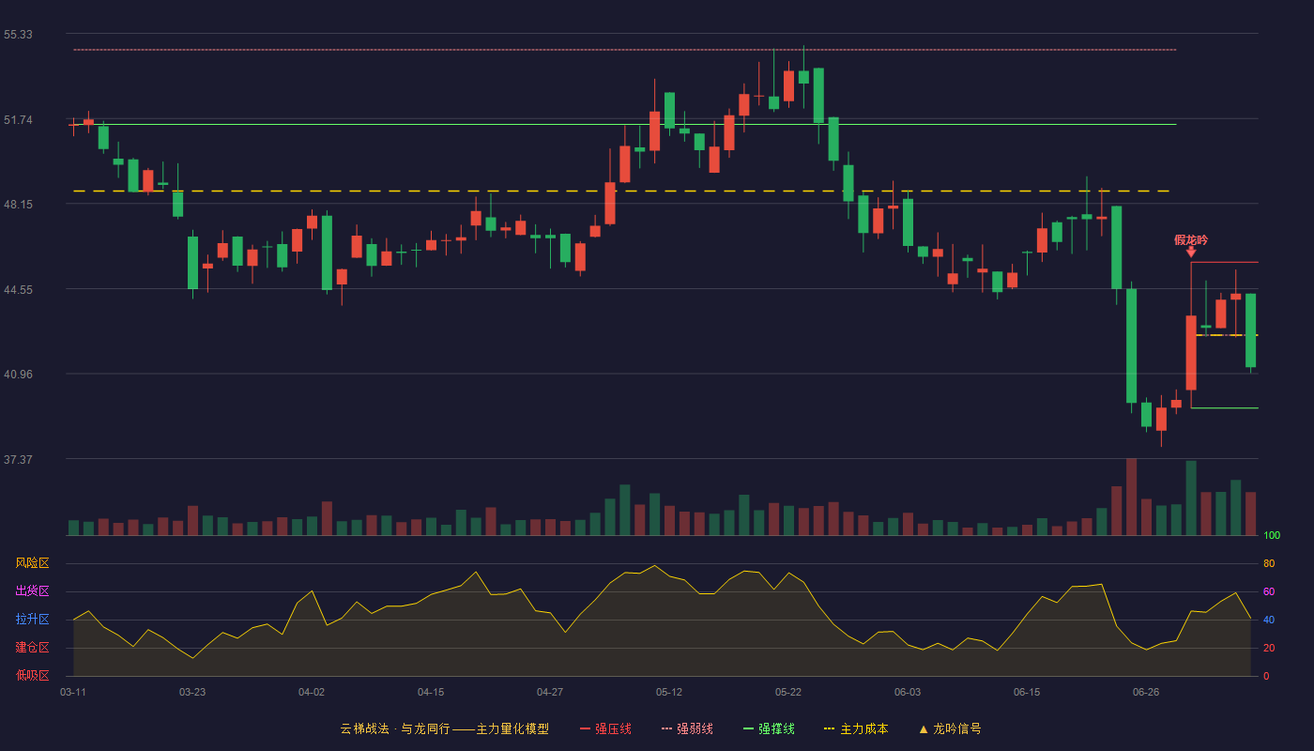Click the 51.74 price axis label
The height and width of the screenshot is (751, 1314).
(x=18, y=120)
